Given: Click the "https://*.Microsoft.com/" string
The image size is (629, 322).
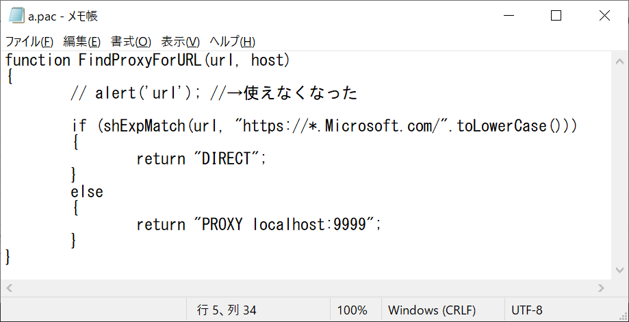Looking at the screenshot, I should [x=342, y=127].
